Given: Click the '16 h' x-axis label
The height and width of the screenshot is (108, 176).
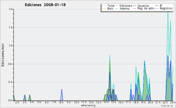Looking at the screenshot, I should tap(121, 102).
